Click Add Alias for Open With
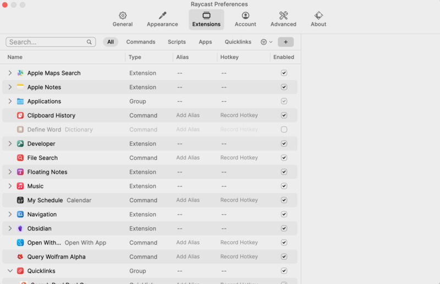440x284 pixels. 188,242
